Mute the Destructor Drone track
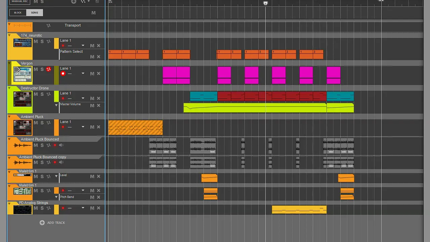 [x=36, y=94]
